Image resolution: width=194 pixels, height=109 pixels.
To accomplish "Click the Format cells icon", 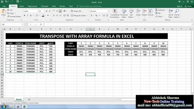I will tap(150, 11).
